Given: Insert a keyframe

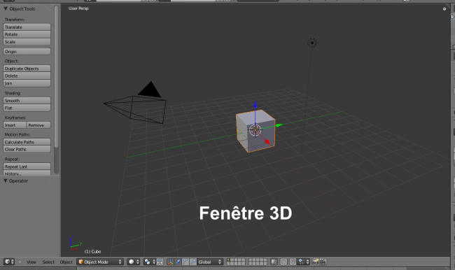Looking at the screenshot, I should (15, 125).
